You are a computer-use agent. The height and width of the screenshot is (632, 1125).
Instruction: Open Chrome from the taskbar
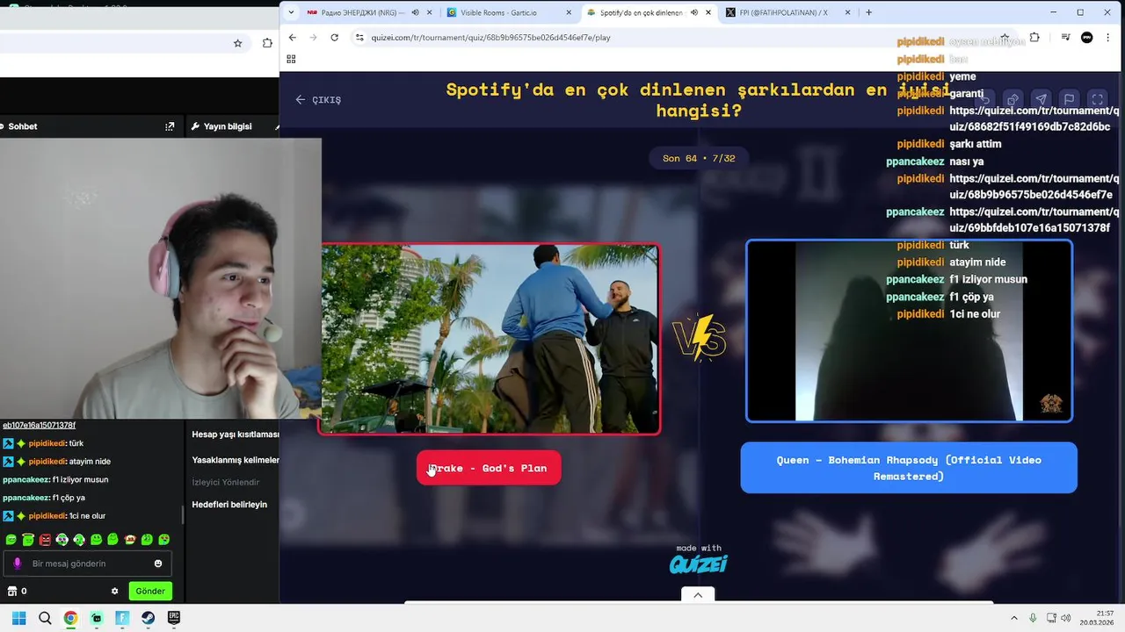point(70,618)
